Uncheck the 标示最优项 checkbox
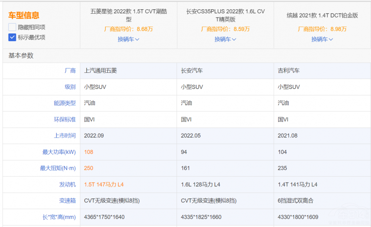Screen dimensions: 371x227 pyautogui.click(x=12, y=37)
